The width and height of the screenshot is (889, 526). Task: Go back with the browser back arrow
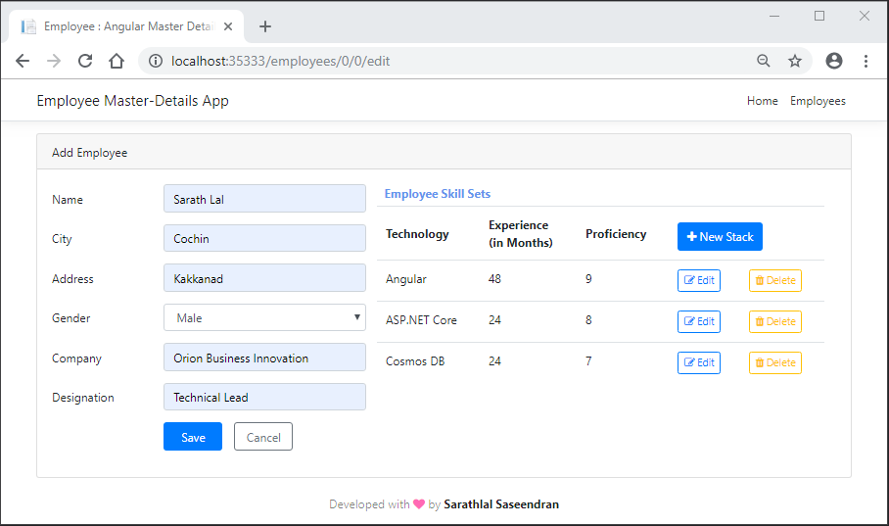tap(23, 61)
